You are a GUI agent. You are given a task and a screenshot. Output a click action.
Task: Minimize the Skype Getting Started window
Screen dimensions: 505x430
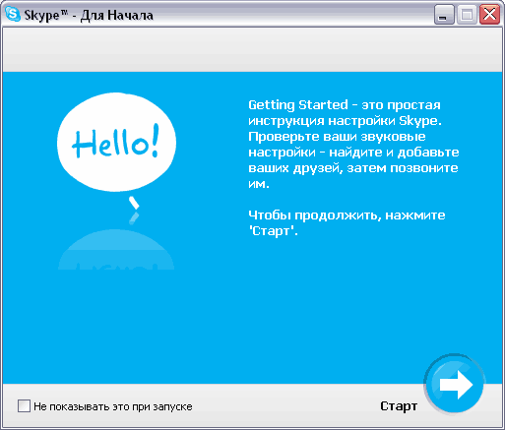click(444, 15)
